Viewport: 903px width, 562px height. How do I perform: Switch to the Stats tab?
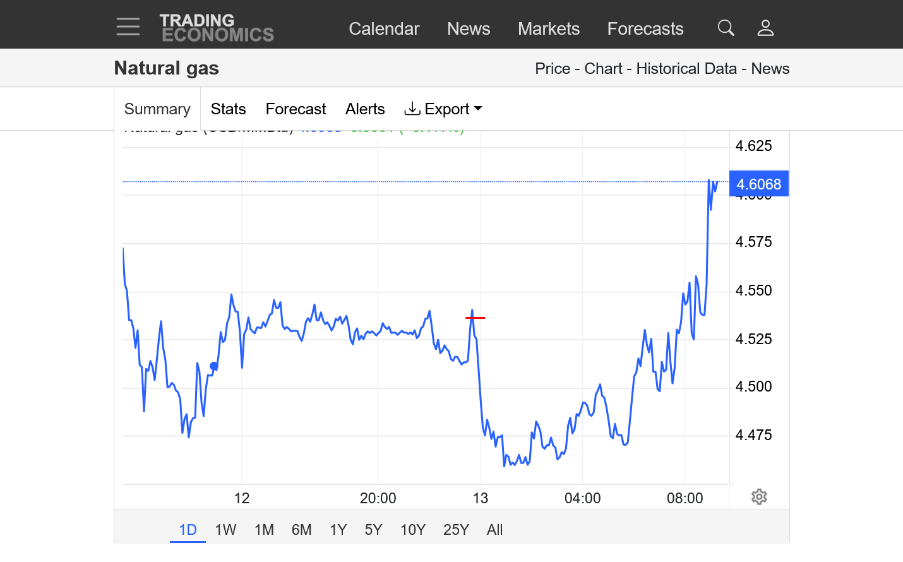pos(228,109)
